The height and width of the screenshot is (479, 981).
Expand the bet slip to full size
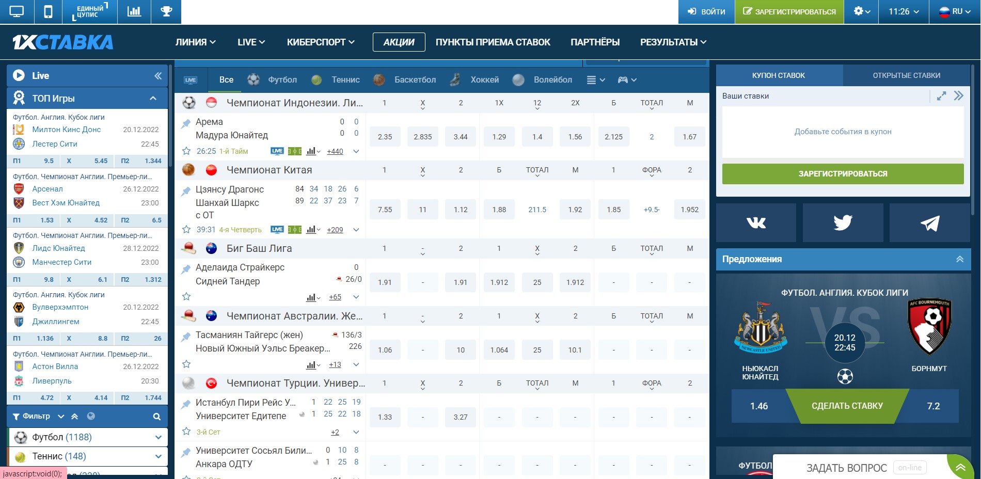(941, 96)
